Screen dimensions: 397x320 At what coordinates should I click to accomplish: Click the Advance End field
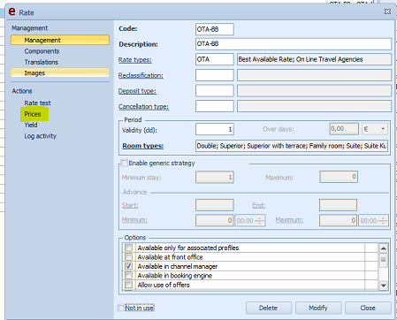click(x=338, y=205)
